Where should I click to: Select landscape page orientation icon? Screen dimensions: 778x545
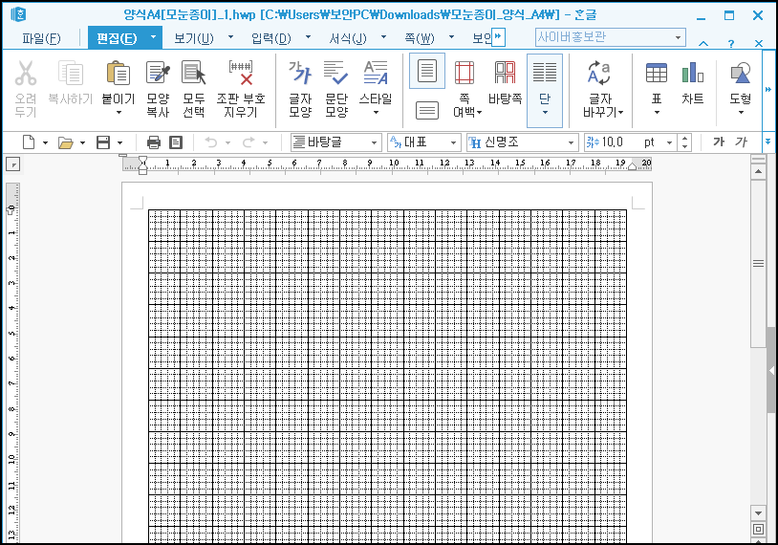point(426,110)
